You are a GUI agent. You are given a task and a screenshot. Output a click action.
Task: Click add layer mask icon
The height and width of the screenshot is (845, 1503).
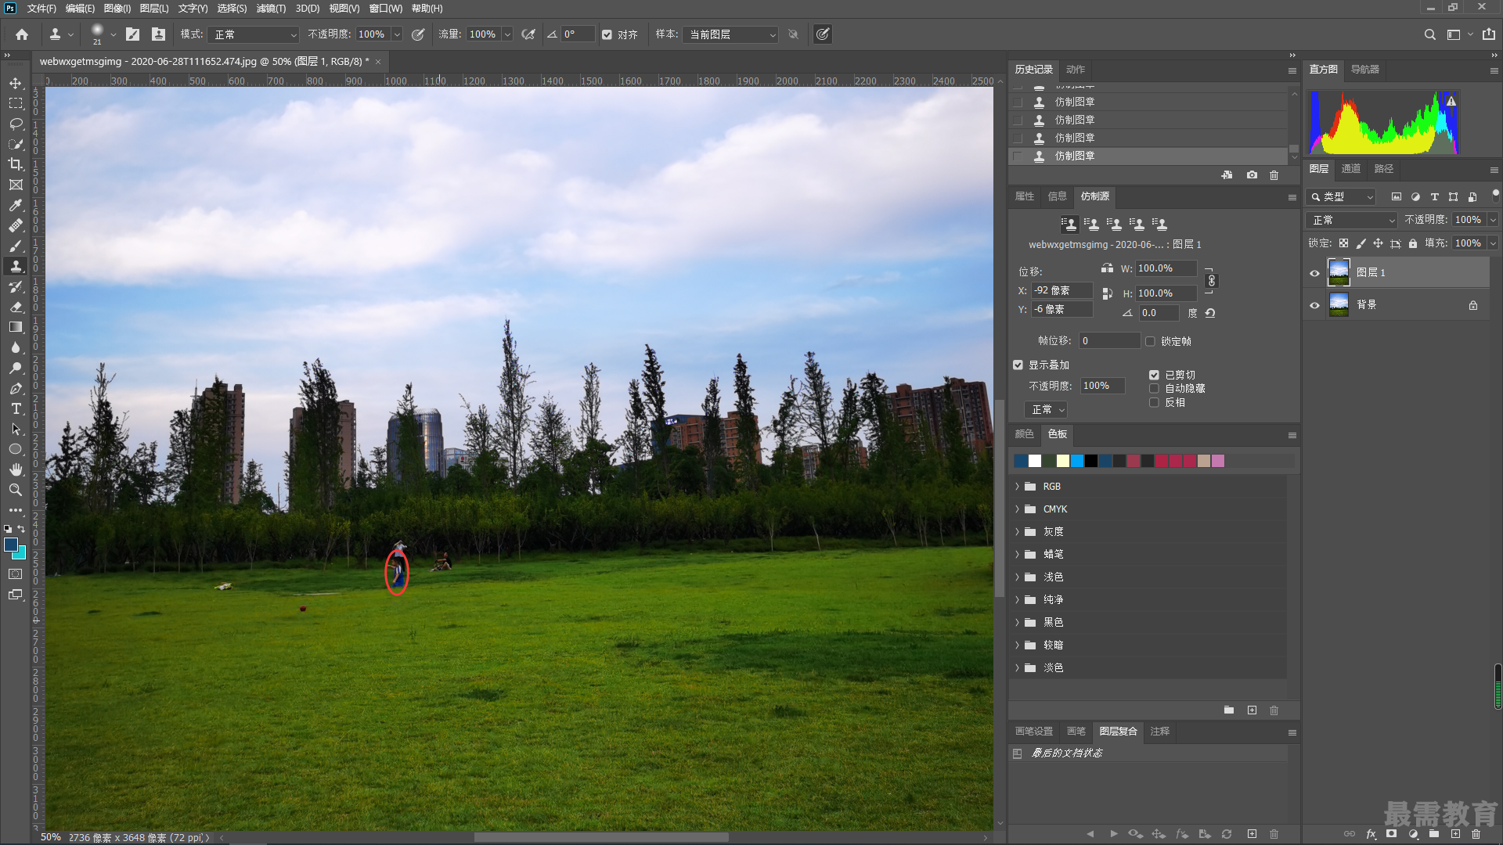[x=1392, y=834]
